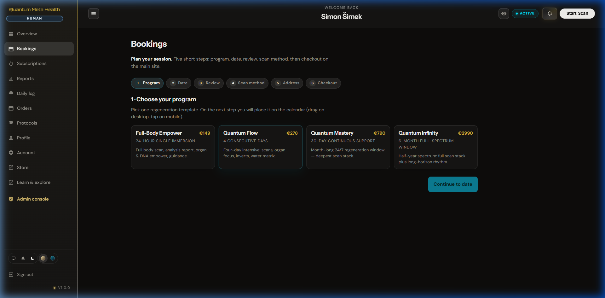Viewport: 605px width, 298px height.
Task: Open the Store link
Action: tap(39, 167)
